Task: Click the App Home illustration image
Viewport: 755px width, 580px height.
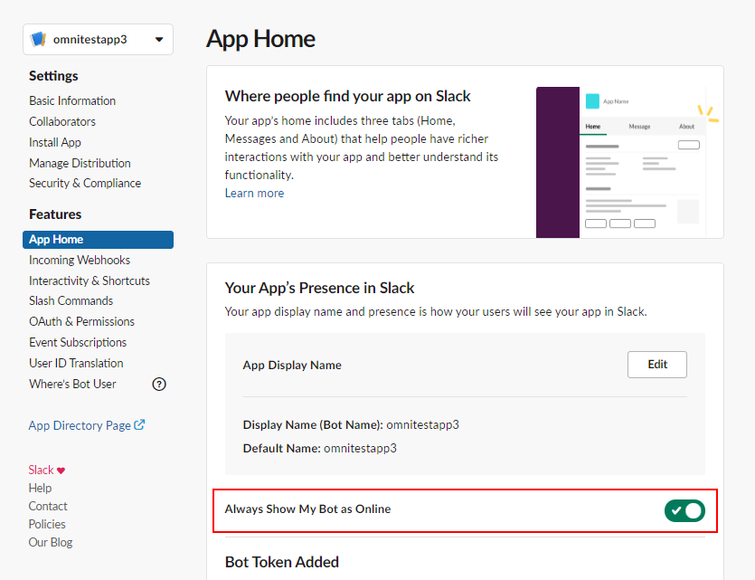Action: coord(628,162)
